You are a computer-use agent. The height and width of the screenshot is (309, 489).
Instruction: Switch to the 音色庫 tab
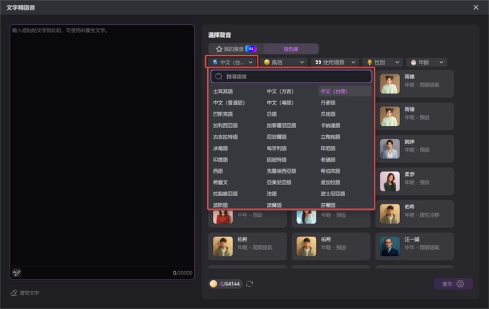pos(291,49)
